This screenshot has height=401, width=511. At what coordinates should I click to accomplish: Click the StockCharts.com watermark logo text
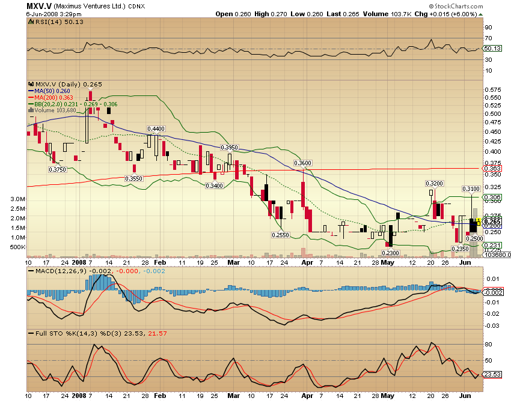[x=456, y=6]
